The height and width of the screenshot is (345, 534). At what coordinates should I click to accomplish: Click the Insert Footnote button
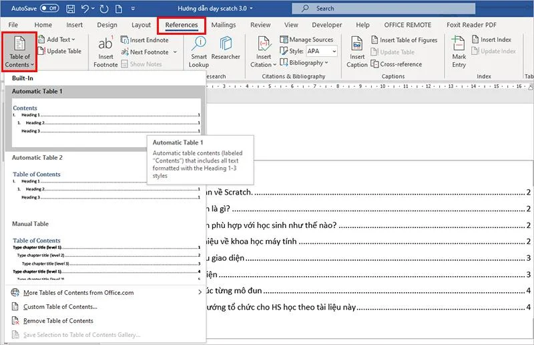click(x=105, y=52)
